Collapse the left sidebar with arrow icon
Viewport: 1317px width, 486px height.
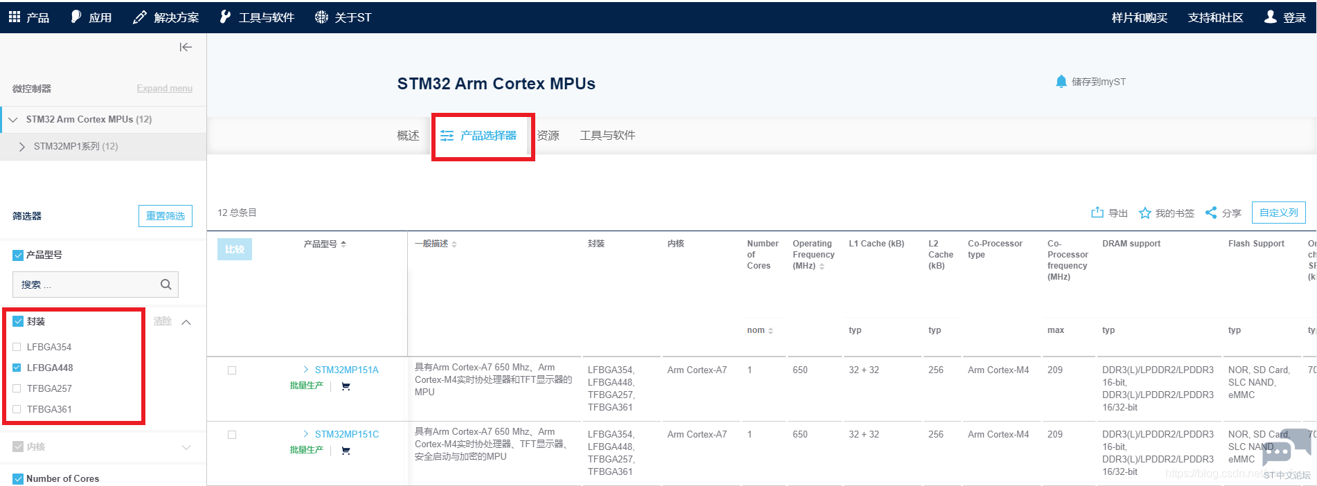click(185, 47)
